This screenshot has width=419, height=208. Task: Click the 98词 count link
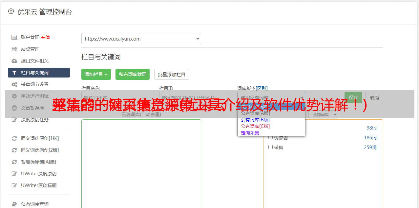point(371,128)
